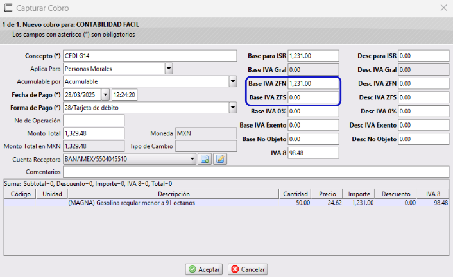The height and width of the screenshot is (277, 453).
Task: Click the Aceptar button
Action: tap(204, 269)
